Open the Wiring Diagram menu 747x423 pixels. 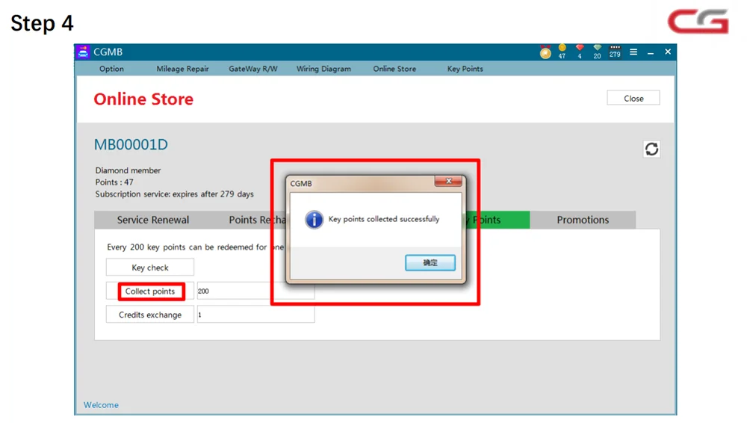click(323, 69)
